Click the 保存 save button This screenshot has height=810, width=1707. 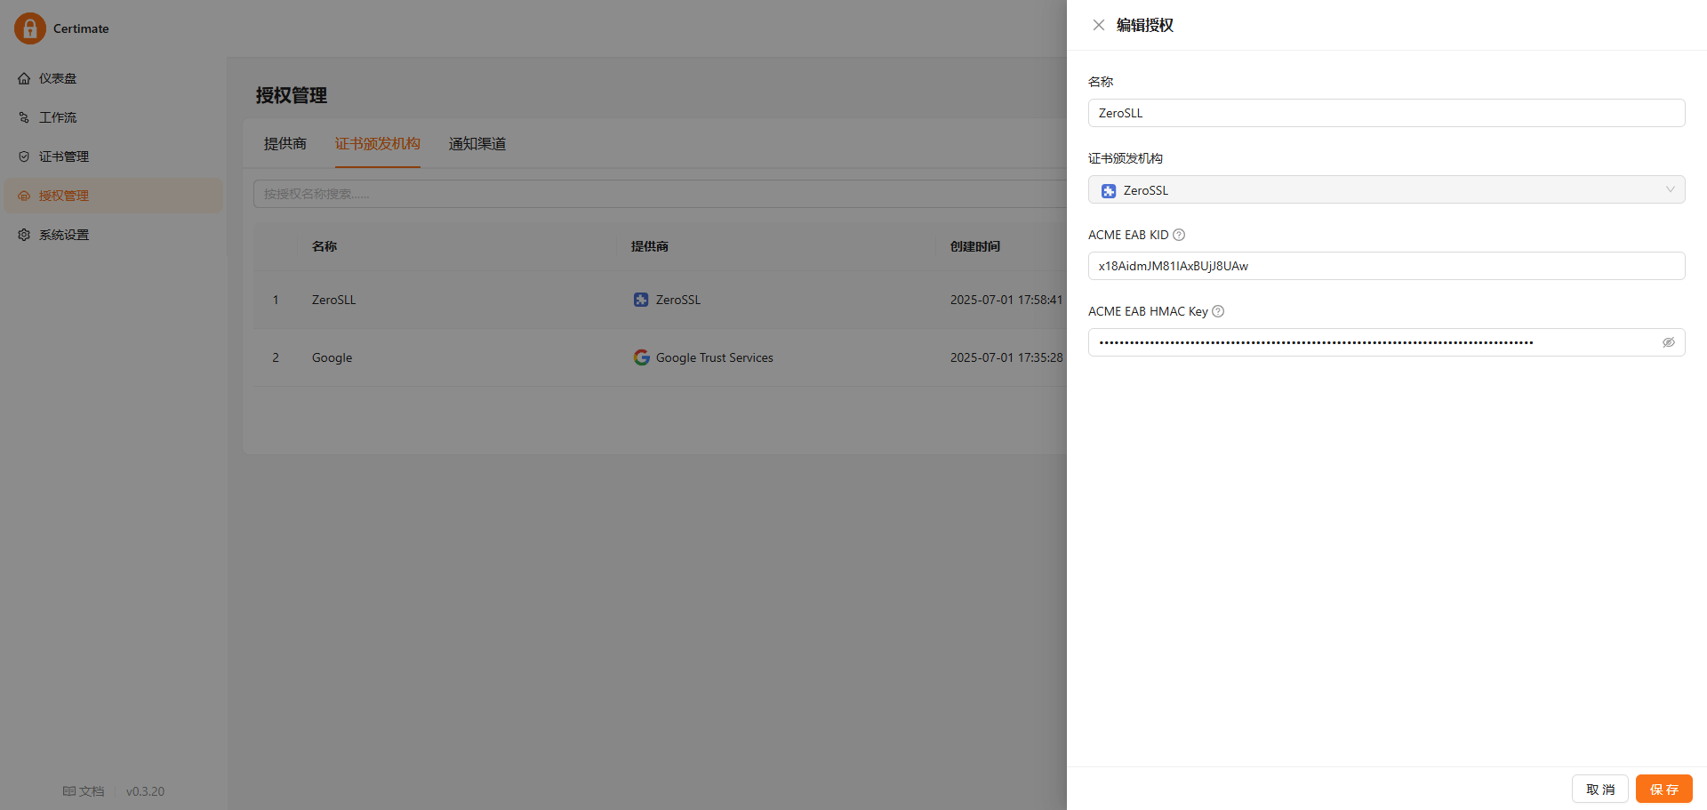click(x=1663, y=789)
